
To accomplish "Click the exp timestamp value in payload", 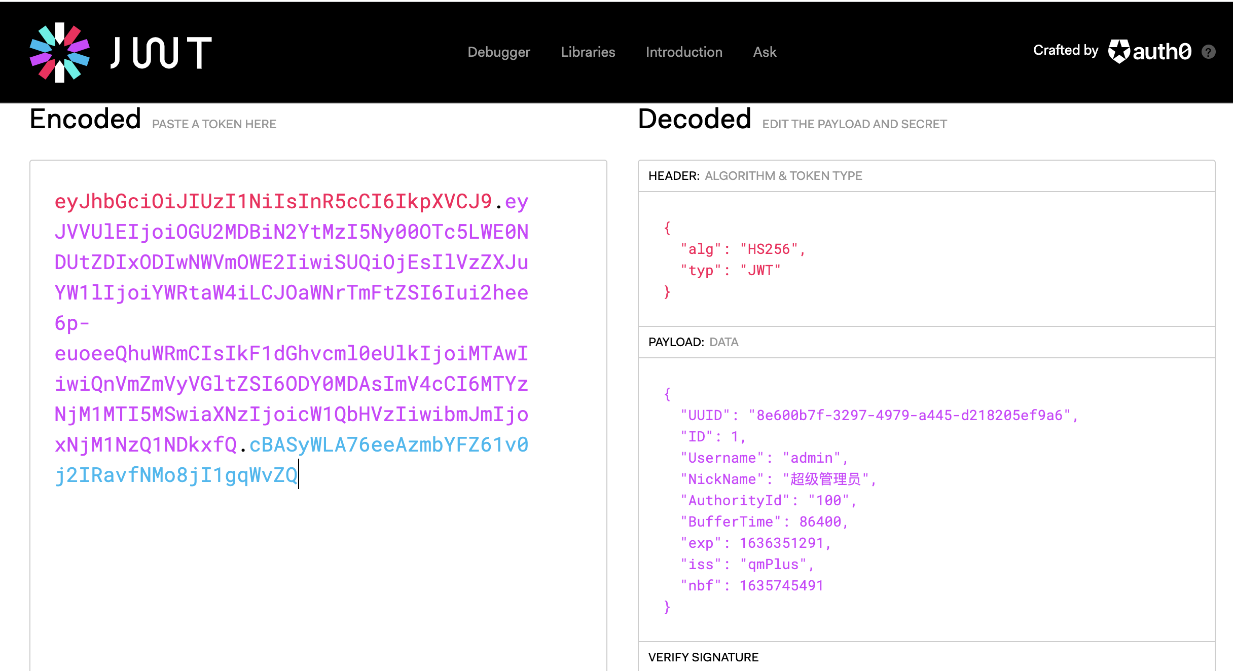I will point(781,543).
